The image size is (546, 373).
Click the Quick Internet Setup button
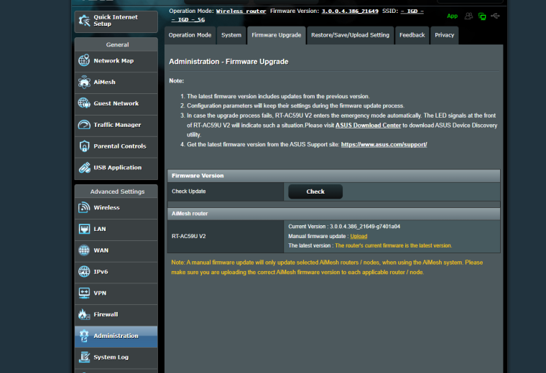tap(116, 21)
